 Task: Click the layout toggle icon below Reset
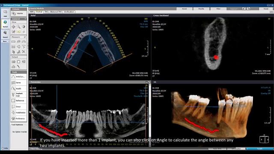[271, 12]
